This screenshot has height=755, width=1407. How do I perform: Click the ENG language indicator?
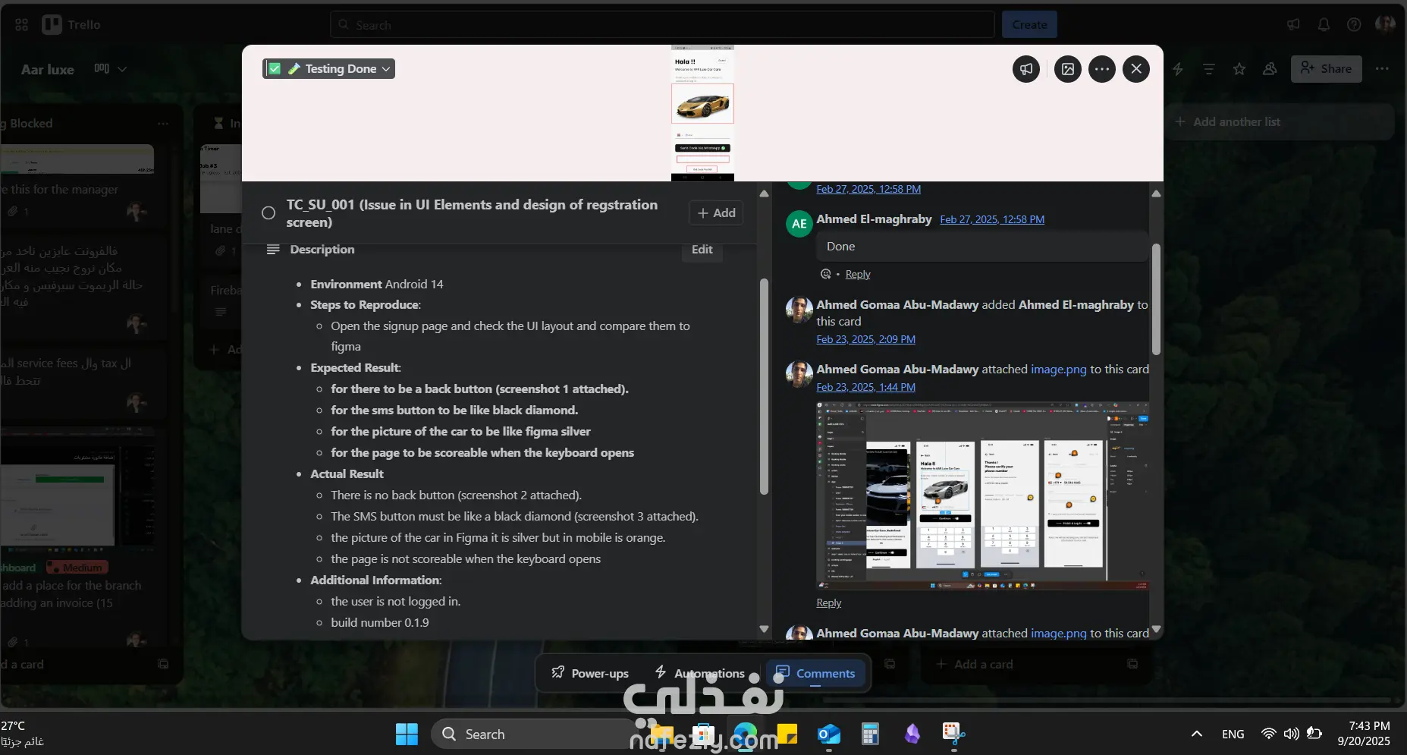tap(1233, 735)
